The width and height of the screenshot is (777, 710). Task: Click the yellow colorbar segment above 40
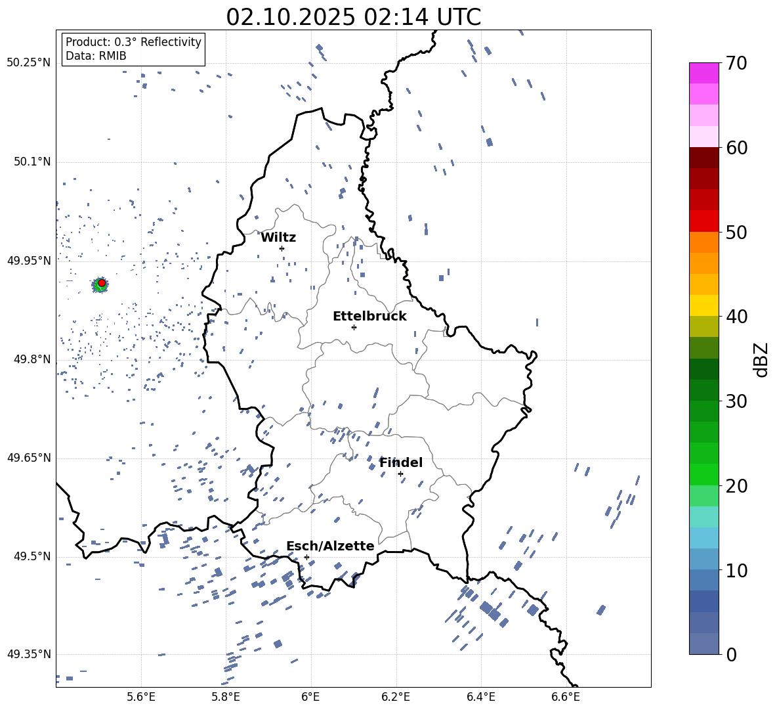pyautogui.click(x=704, y=305)
